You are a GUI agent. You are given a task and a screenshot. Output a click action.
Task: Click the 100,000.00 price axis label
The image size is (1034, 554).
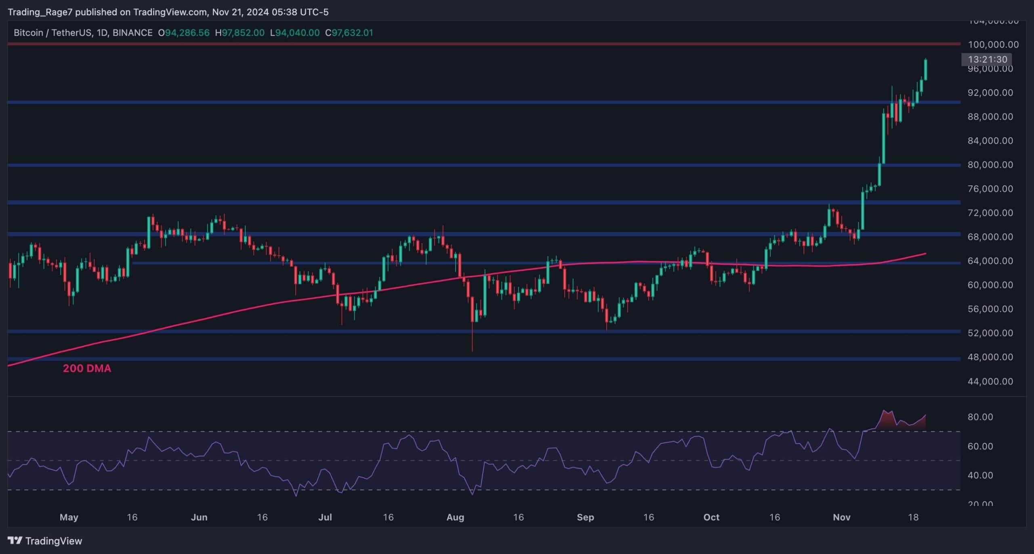(x=993, y=44)
